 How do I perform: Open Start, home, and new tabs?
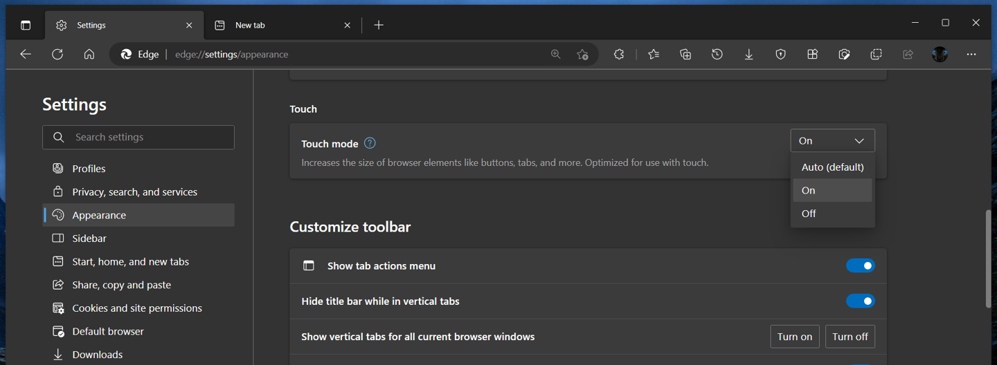pyautogui.click(x=138, y=261)
